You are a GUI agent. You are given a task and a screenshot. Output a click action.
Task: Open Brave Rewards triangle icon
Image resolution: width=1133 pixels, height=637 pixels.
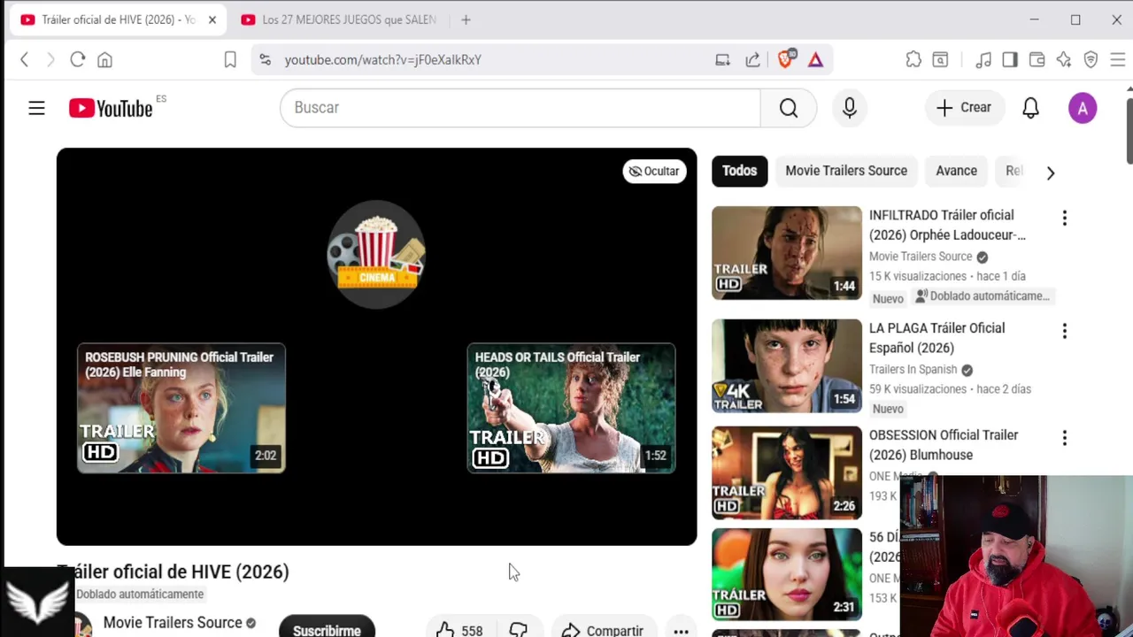tap(815, 59)
